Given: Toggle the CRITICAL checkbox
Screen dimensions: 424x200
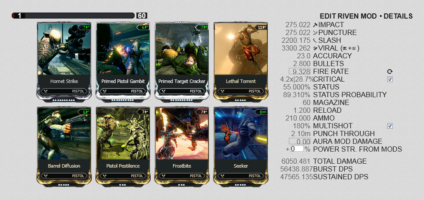Looking at the screenshot, I should click(390, 79).
